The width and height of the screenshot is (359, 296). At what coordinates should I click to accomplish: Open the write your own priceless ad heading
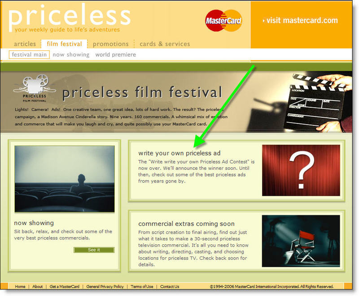tap(179, 153)
